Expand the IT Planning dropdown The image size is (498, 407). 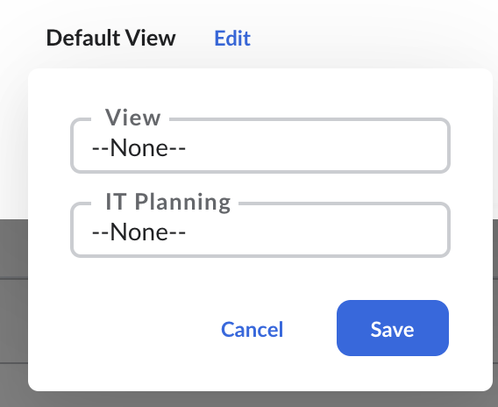coord(260,230)
